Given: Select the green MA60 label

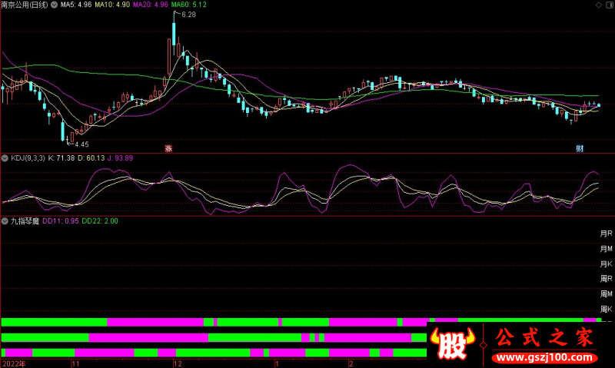Looking at the screenshot, I should [x=188, y=5].
